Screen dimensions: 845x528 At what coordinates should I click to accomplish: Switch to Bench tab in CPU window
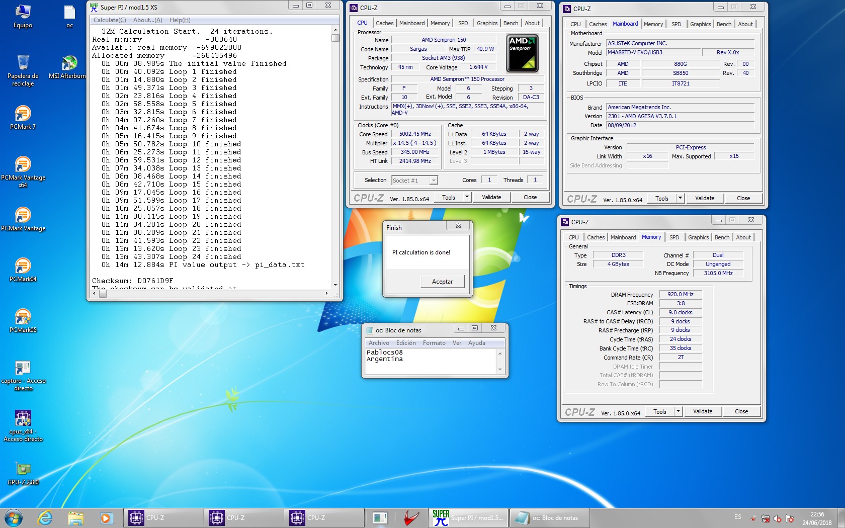(511, 23)
